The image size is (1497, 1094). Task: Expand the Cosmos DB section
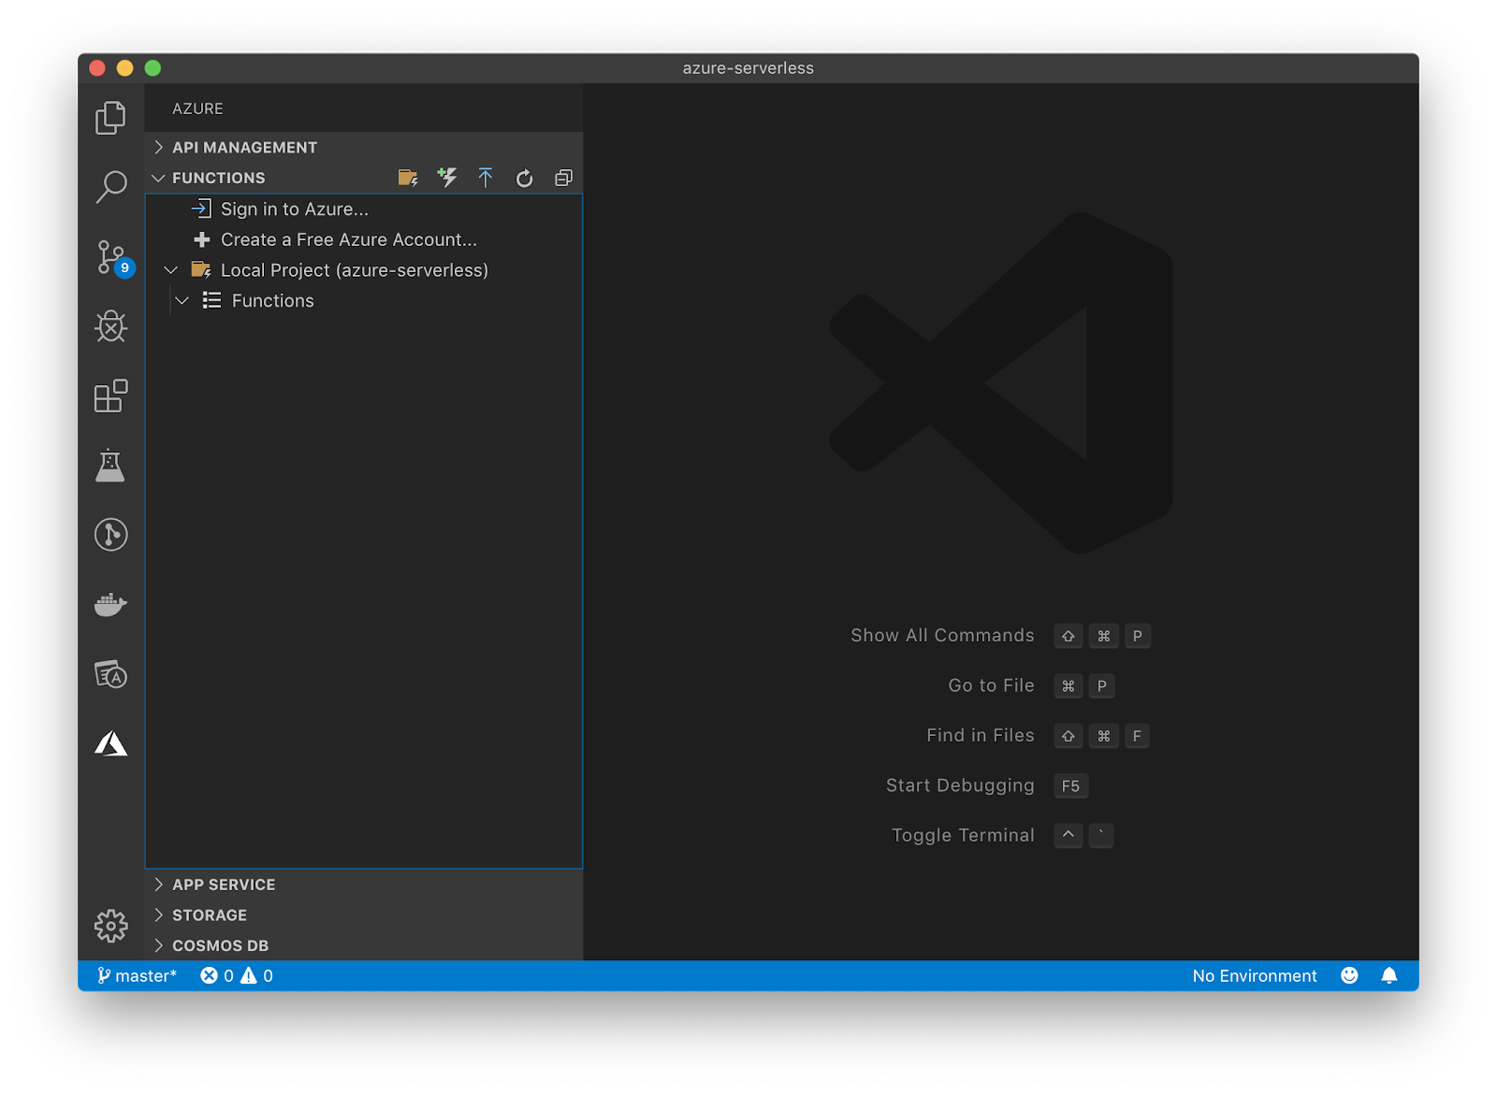[x=220, y=945]
